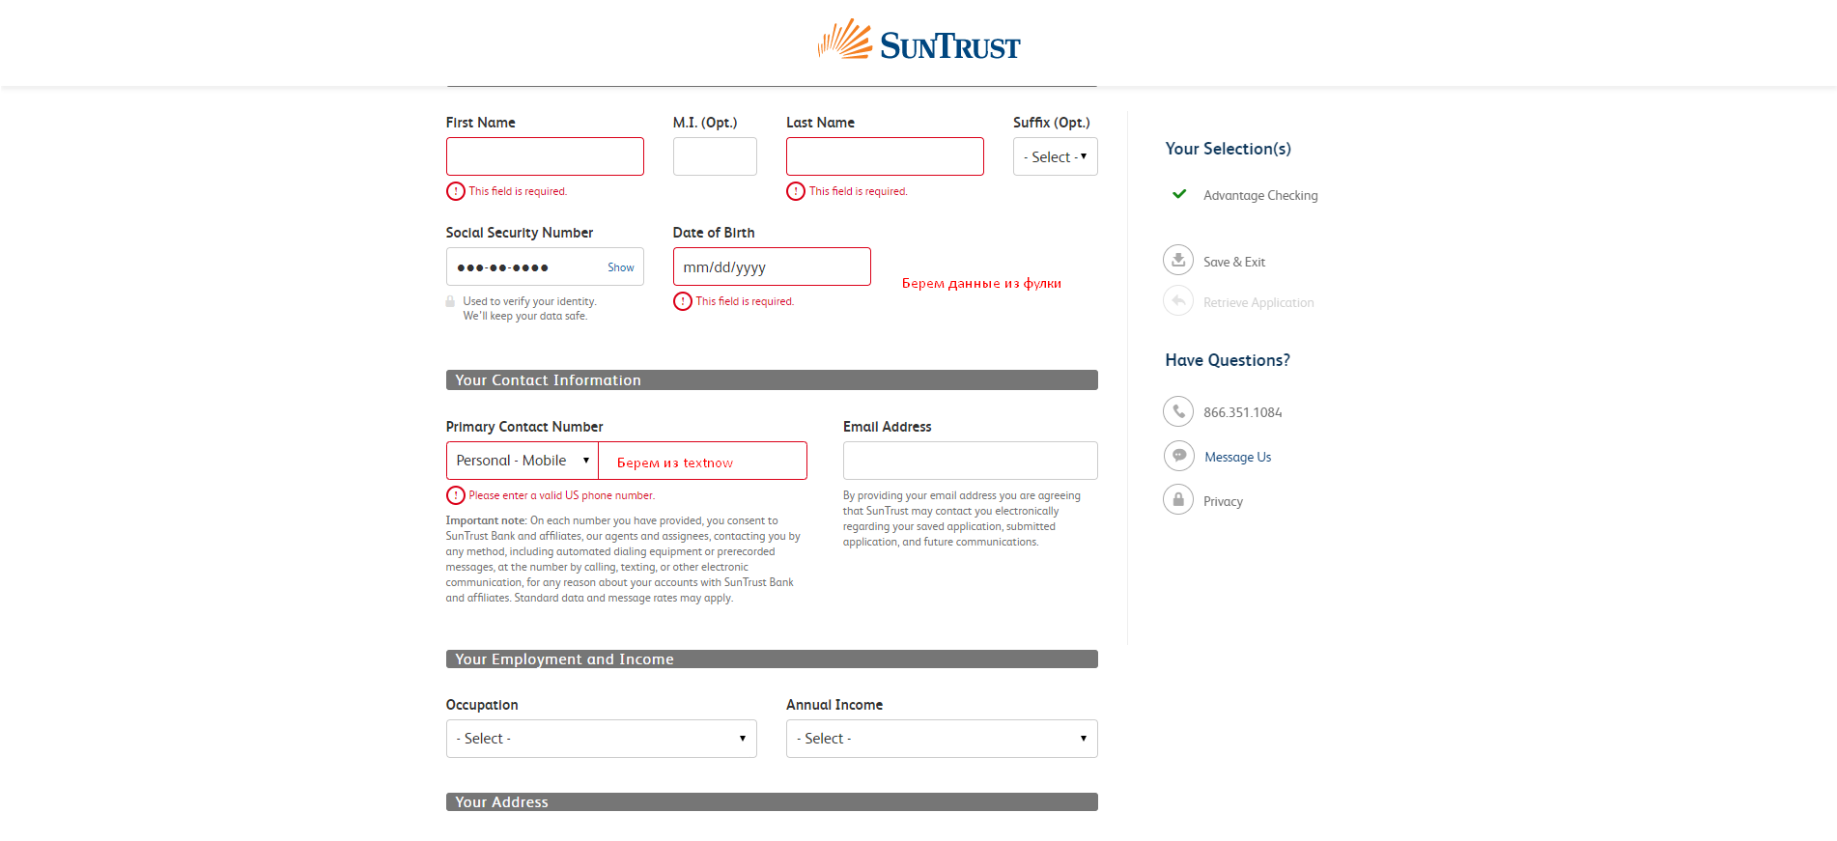1837x841 pixels.
Task: Click the Message Us link
Action: [1237, 458]
